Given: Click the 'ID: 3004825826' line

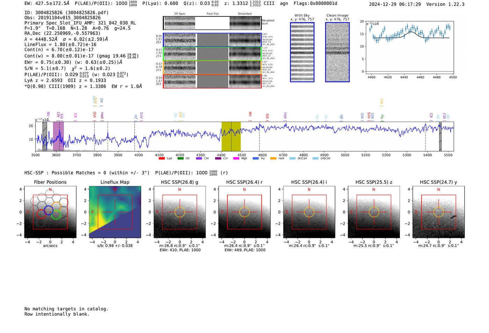Looking at the screenshot, I should (x=66, y=13).
